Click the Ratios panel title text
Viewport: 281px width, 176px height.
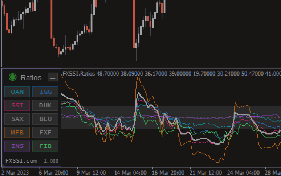(x=31, y=78)
